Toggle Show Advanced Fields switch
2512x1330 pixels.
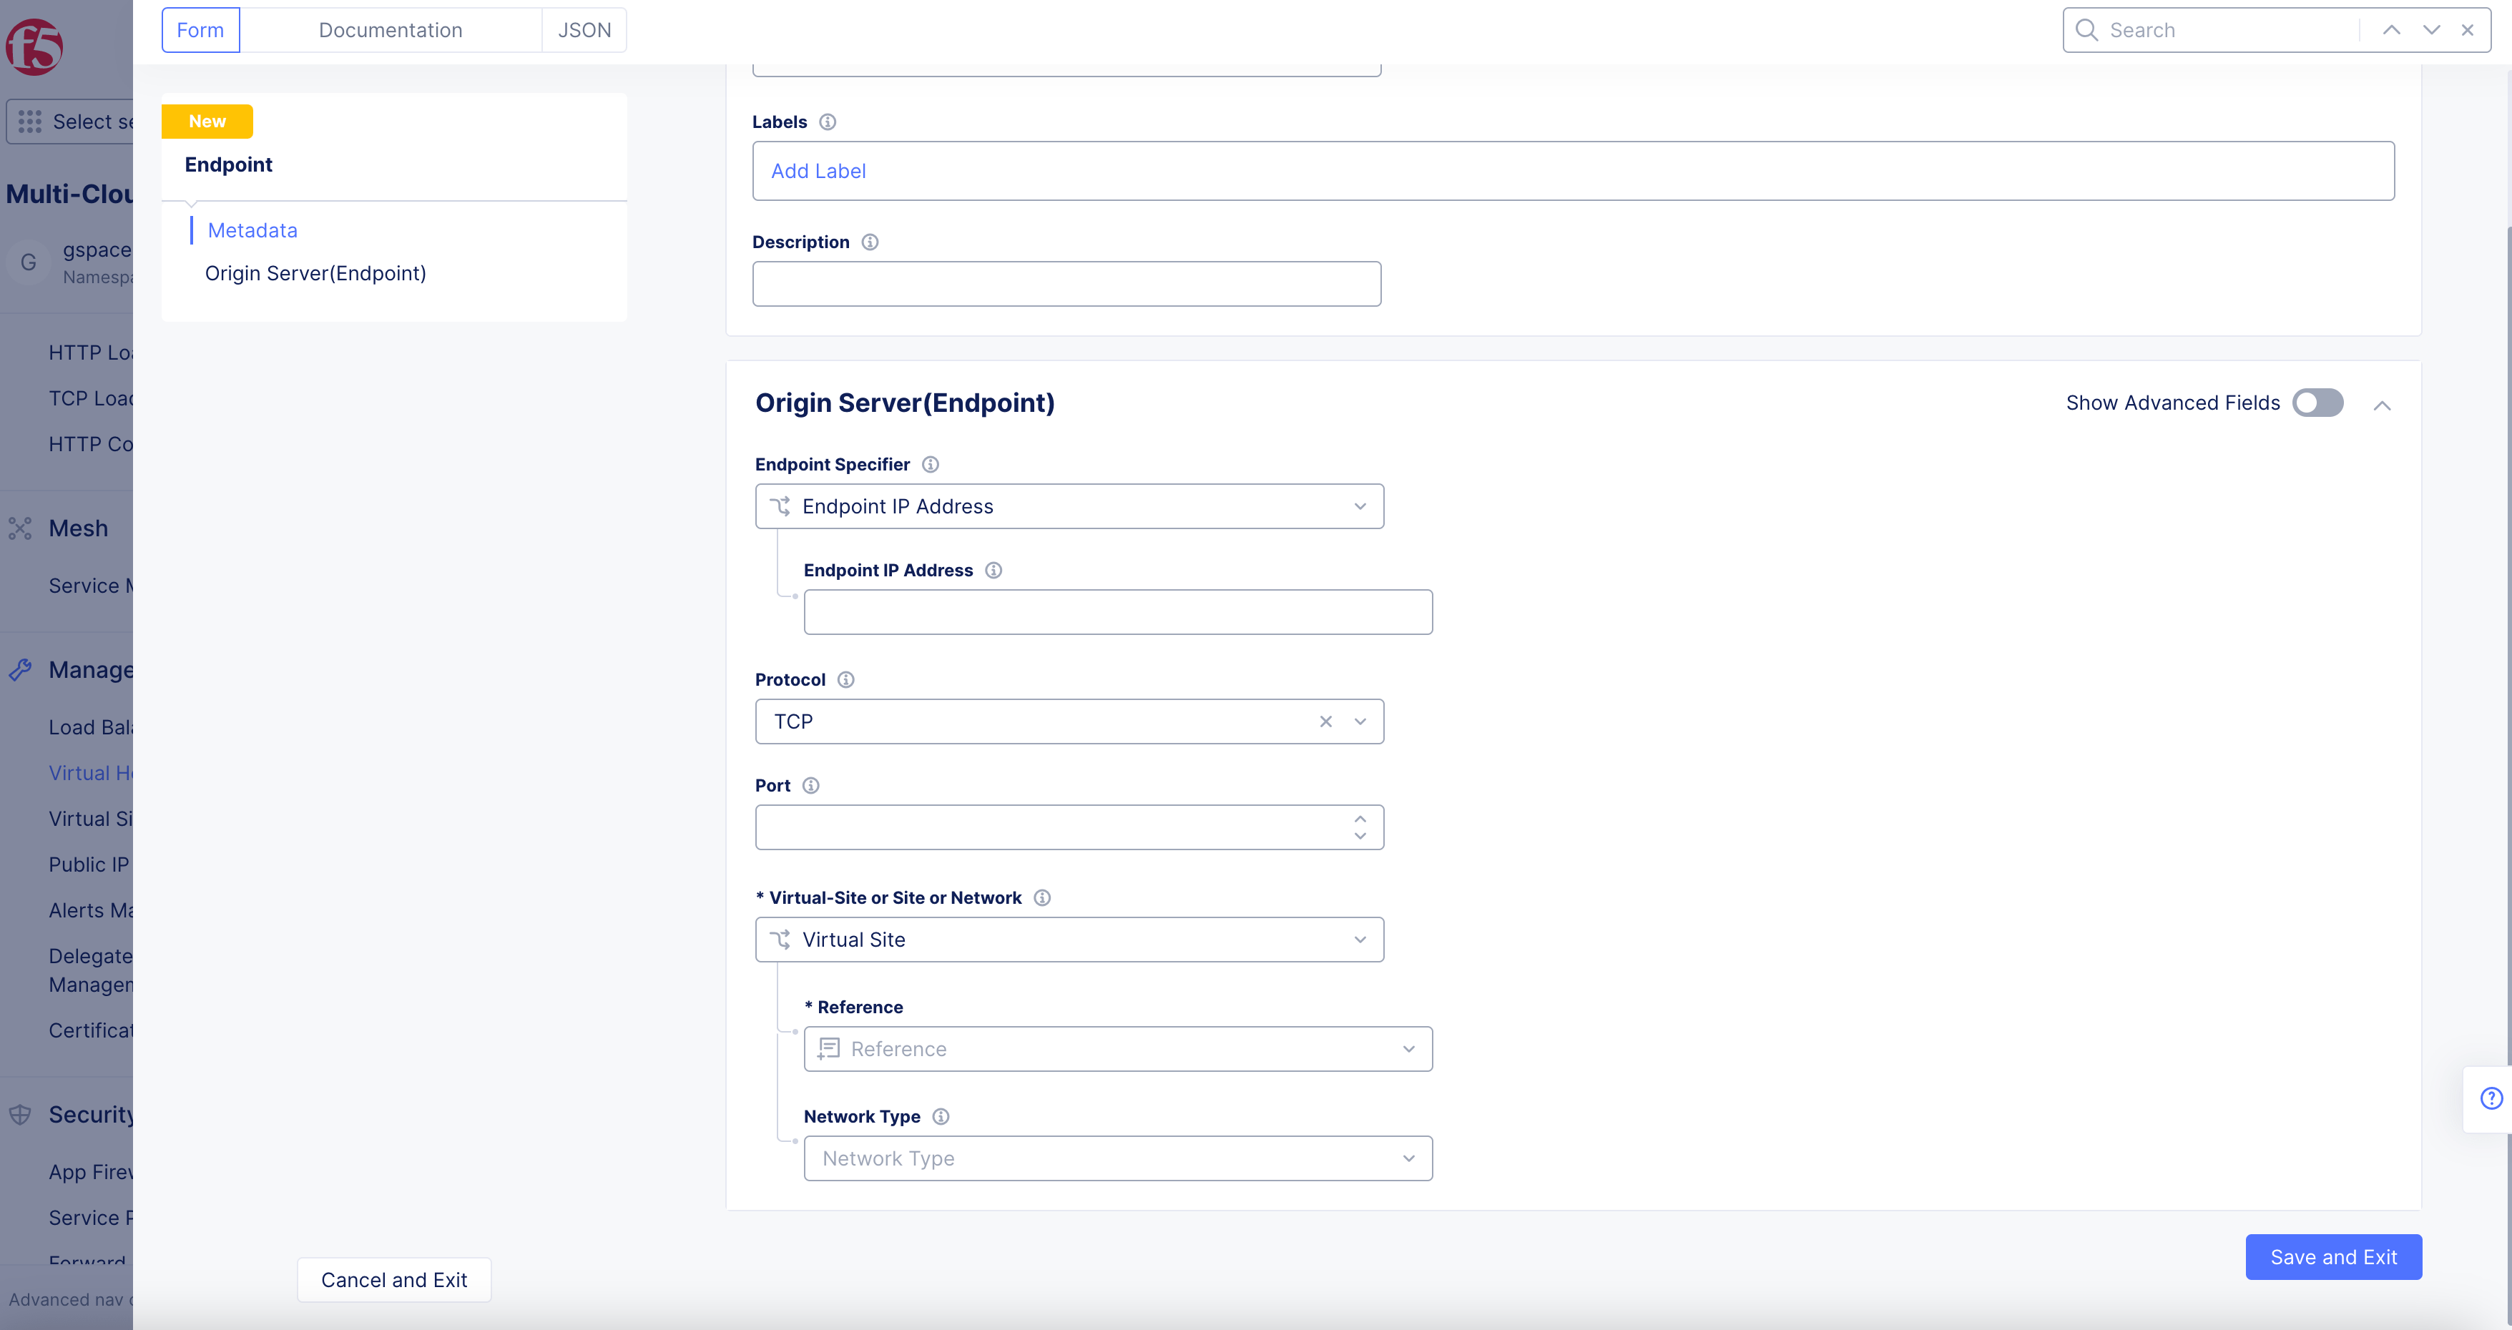(2317, 403)
